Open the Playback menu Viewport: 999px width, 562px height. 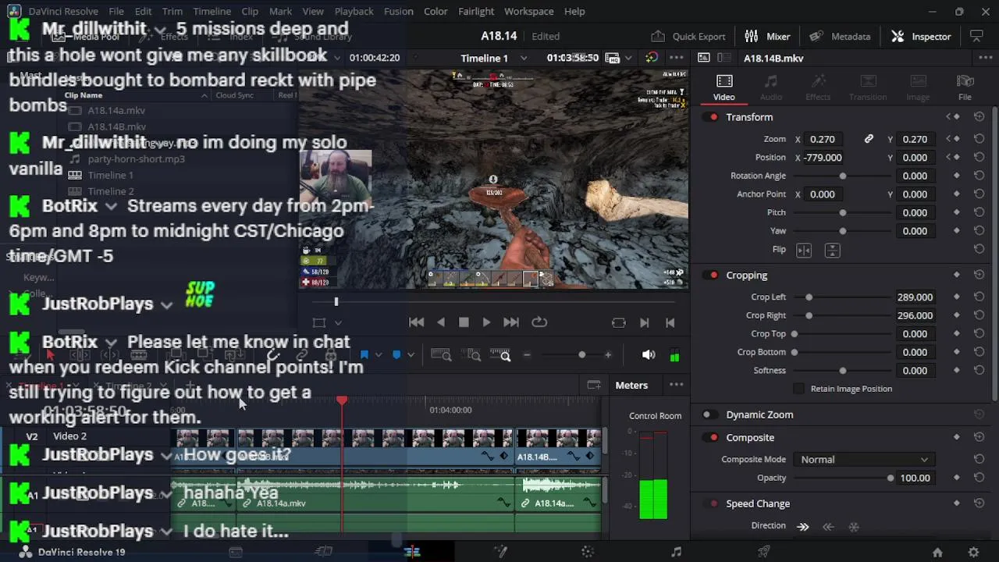(354, 11)
